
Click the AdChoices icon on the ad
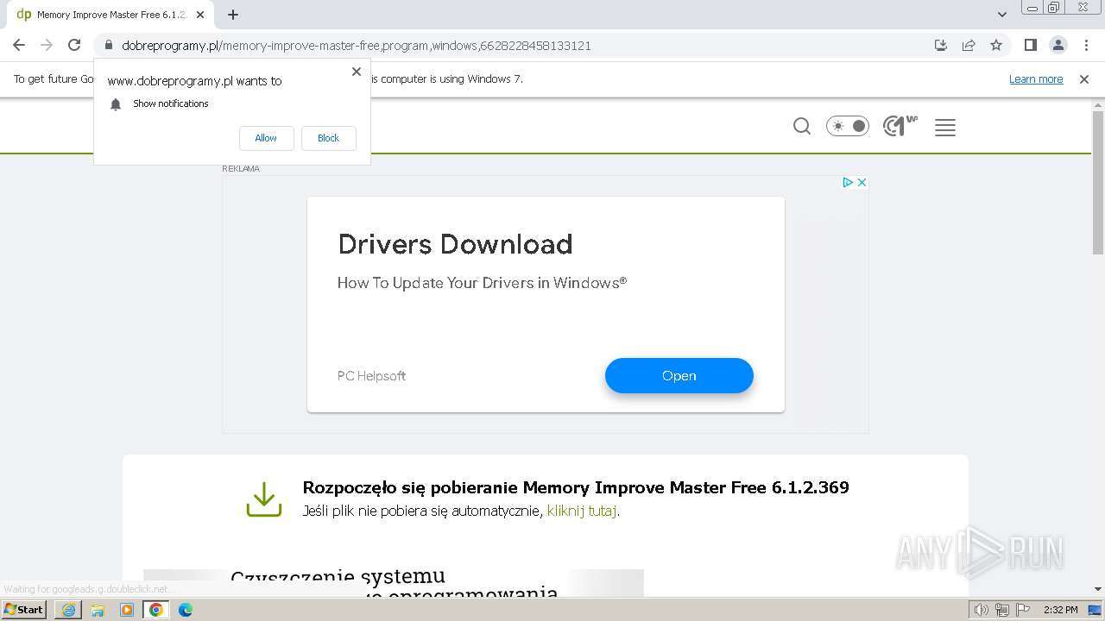[x=848, y=182]
